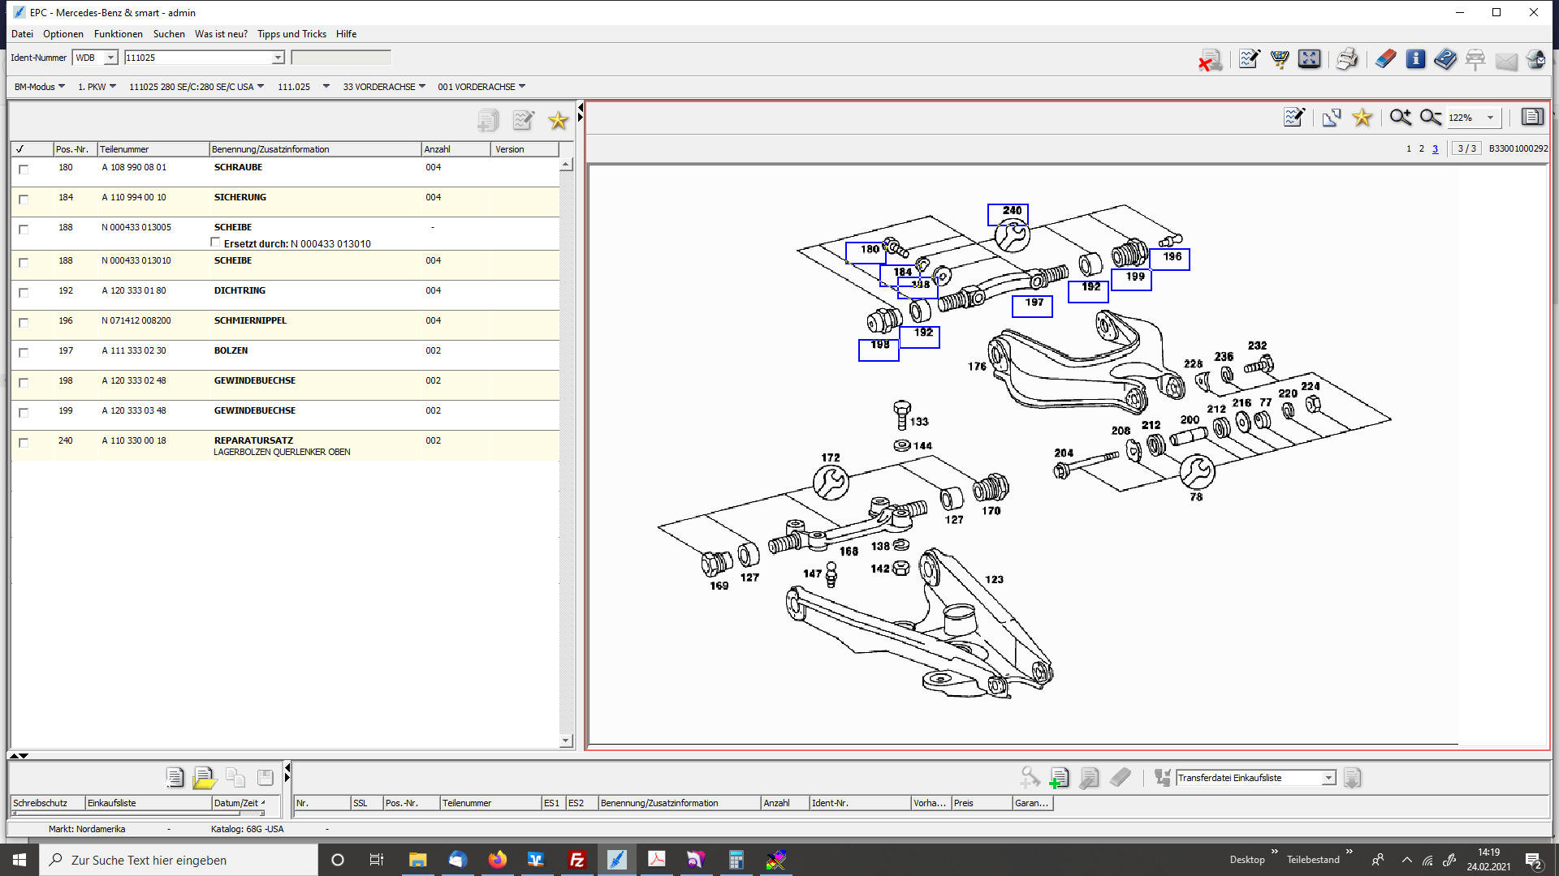The height and width of the screenshot is (876, 1559).
Task: Open File Explorer from the taskbar
Action: (x=417, y=860)
